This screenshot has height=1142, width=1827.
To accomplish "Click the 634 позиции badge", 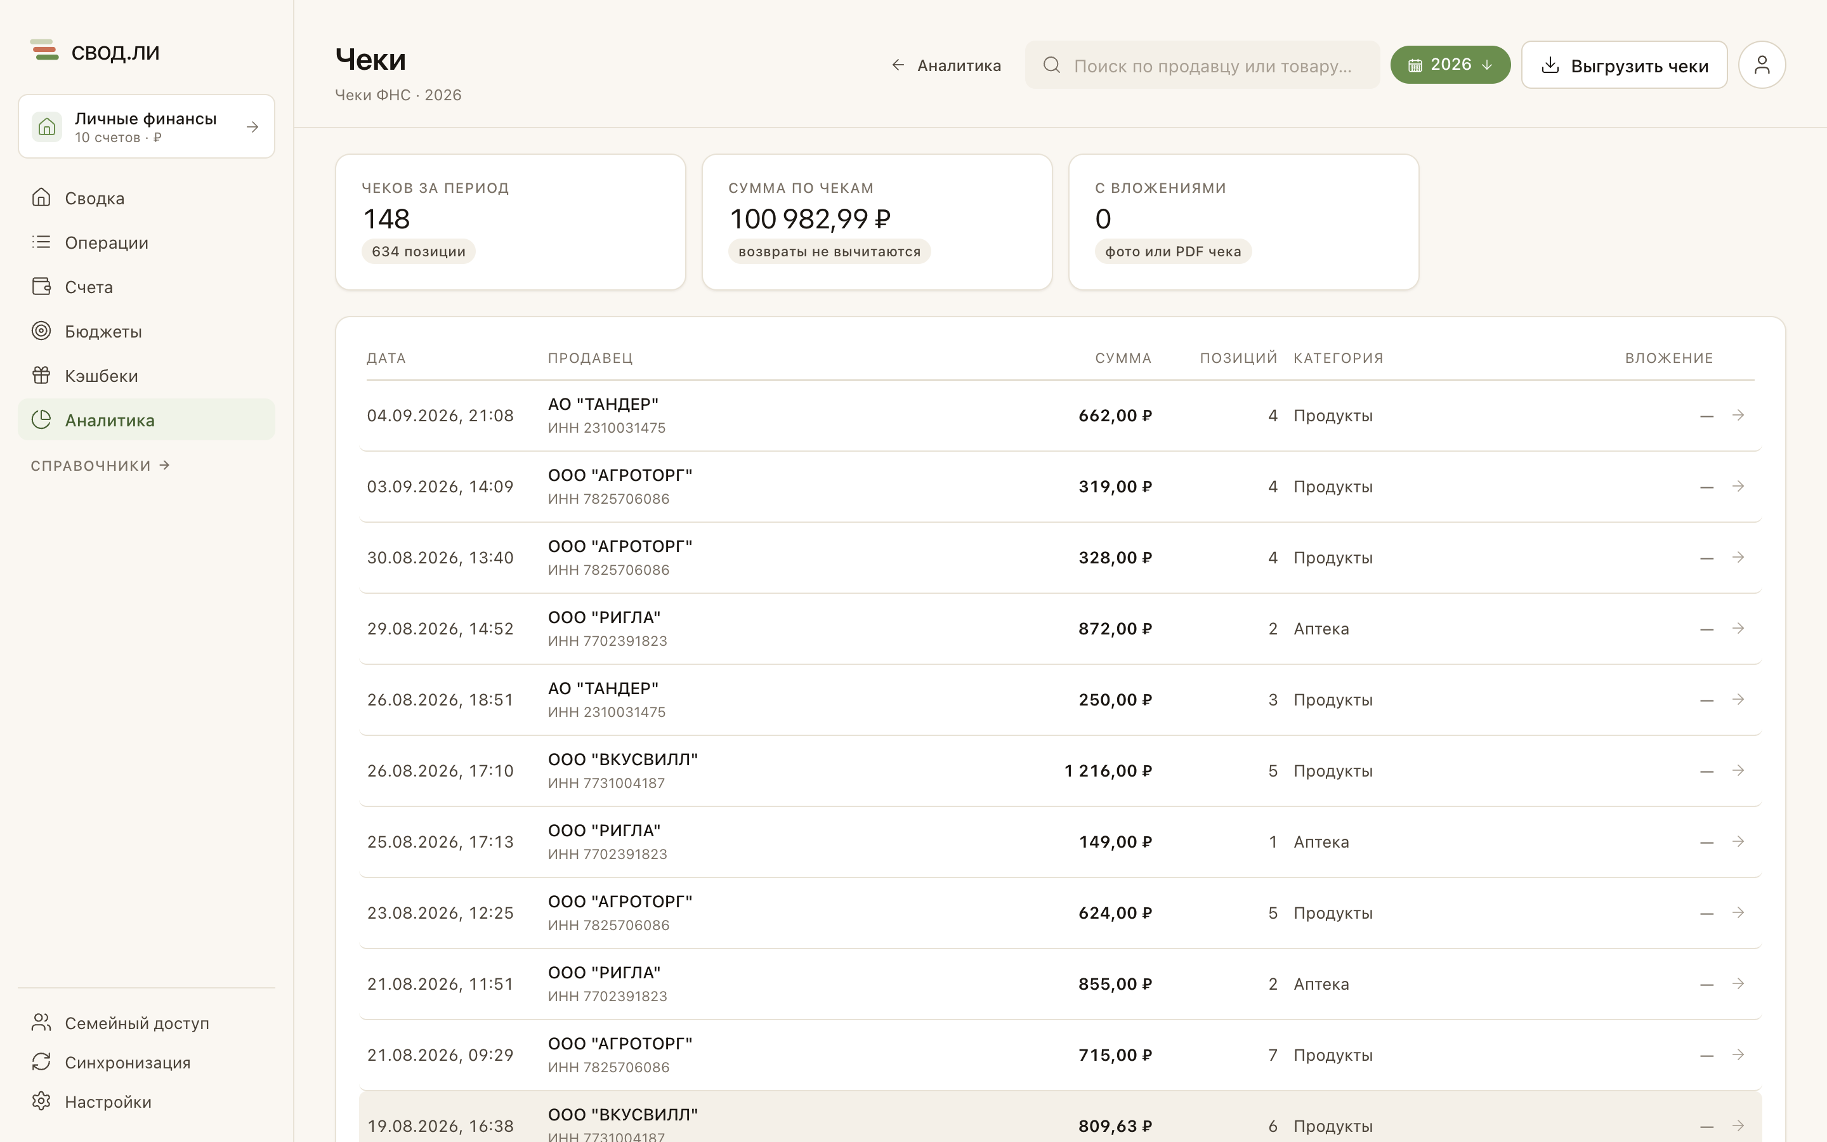I will 418,251.
